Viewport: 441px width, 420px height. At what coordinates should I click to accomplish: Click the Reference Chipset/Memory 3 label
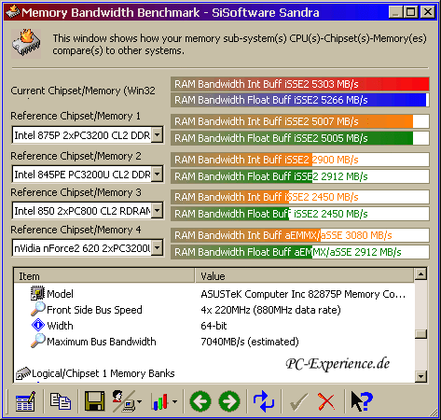[76, 192]
